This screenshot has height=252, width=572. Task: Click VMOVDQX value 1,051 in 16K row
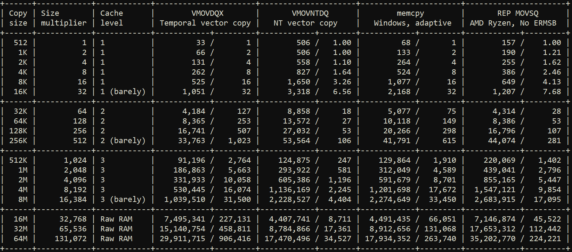pos(194,92)
